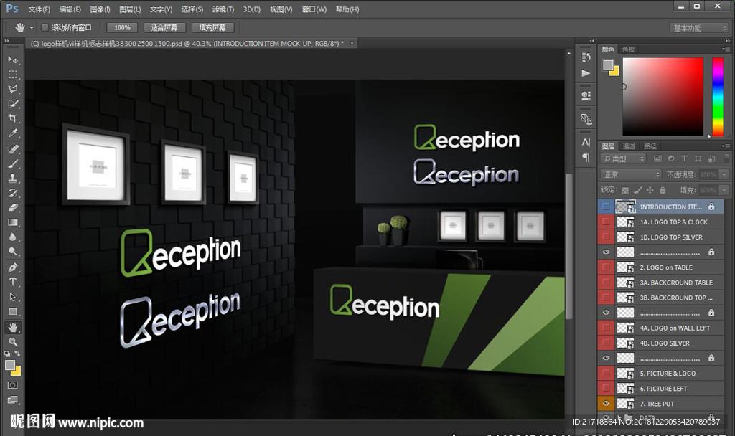Toggle INTRODUCTION ITEM layer visibility
The image size is (735, 436).
click(606, 207)
